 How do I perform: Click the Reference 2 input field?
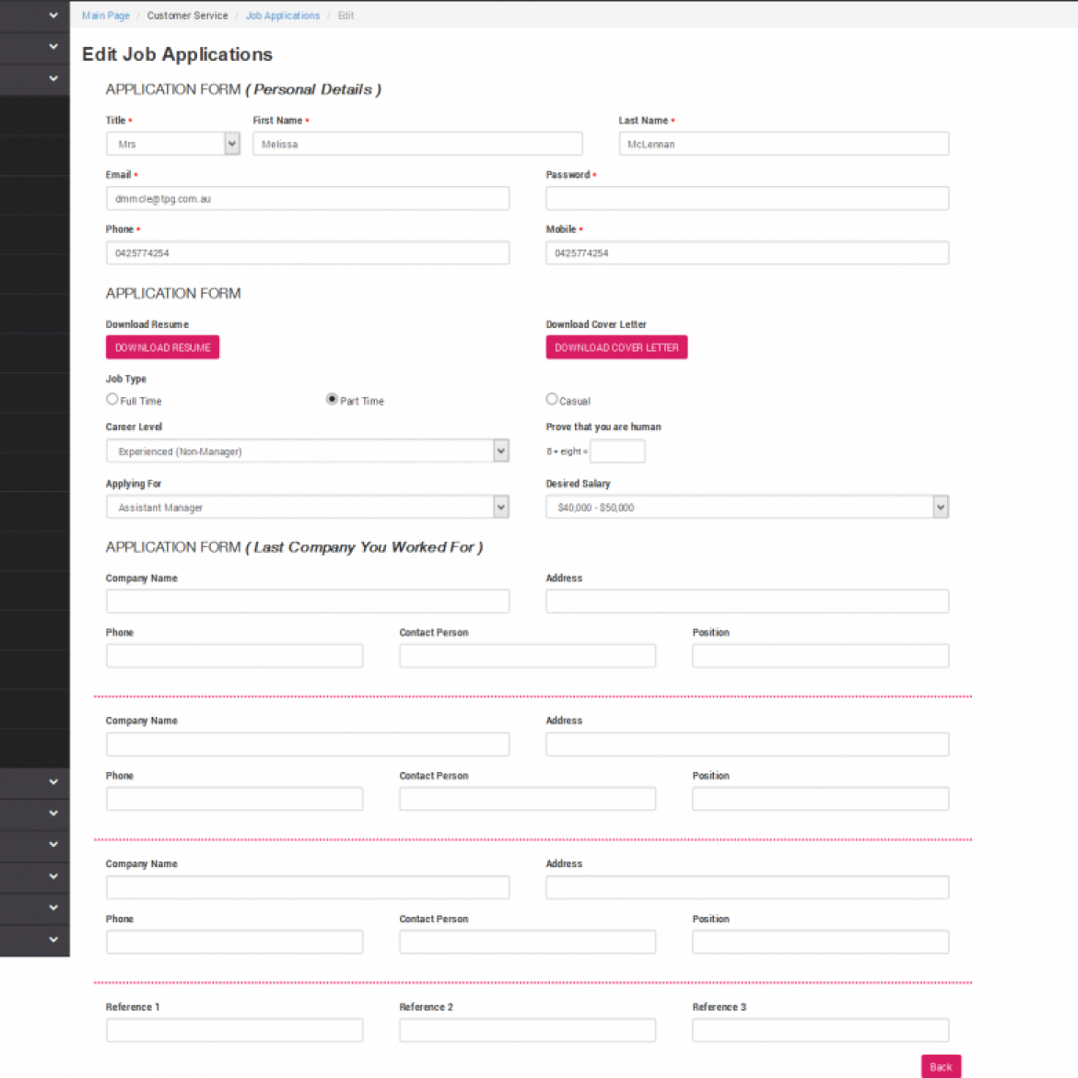527,1030
